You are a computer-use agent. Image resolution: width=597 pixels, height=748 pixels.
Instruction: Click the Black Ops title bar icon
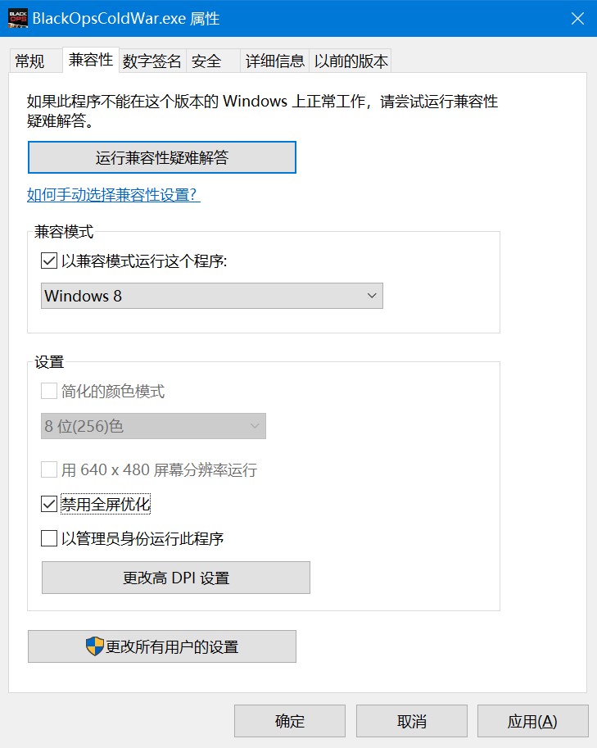click(16, 18)
